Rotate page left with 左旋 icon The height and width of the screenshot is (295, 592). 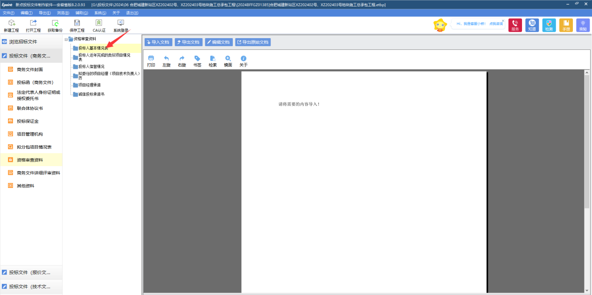[x=166, y=61]
